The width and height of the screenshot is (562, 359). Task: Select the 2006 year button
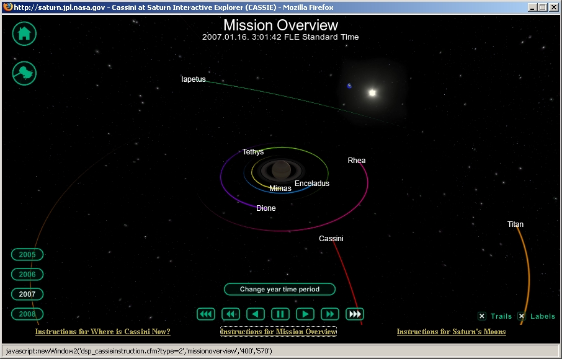(x=27, y=275)
